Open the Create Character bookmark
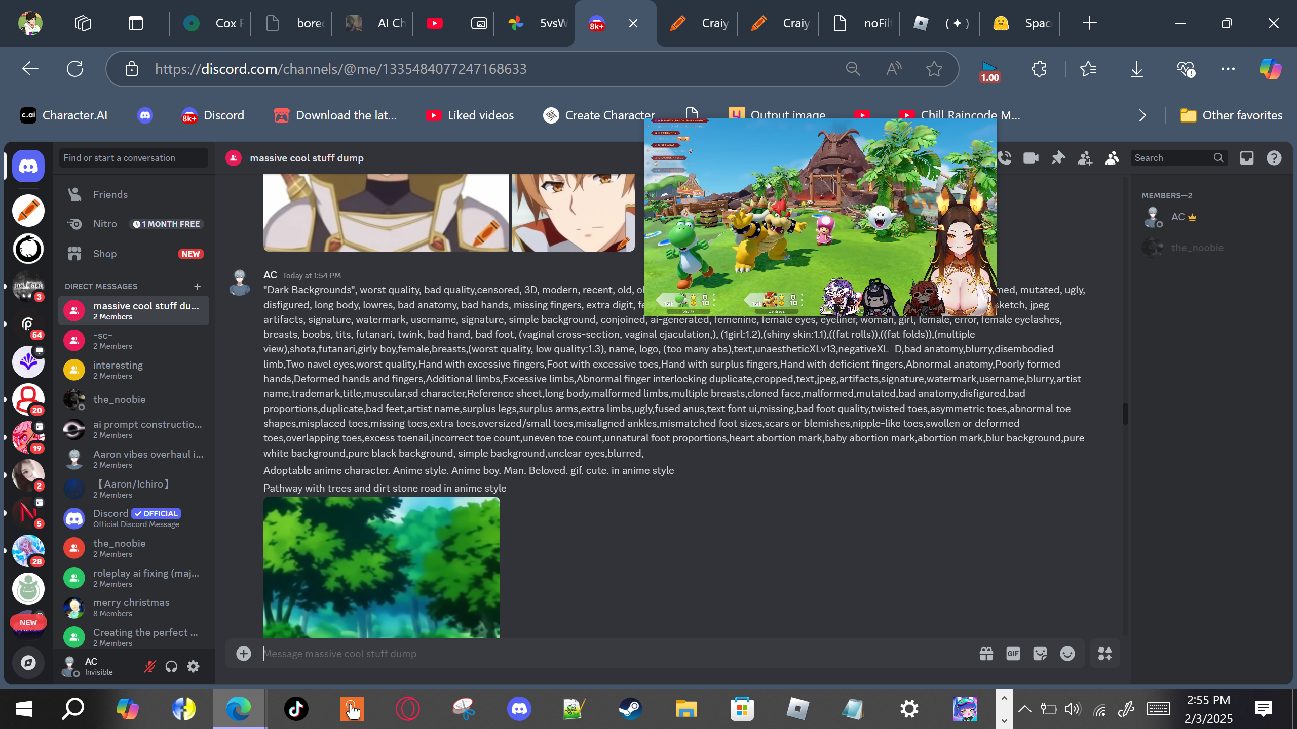This screenshot has width=1297, height=729. [x=599, y=115]
